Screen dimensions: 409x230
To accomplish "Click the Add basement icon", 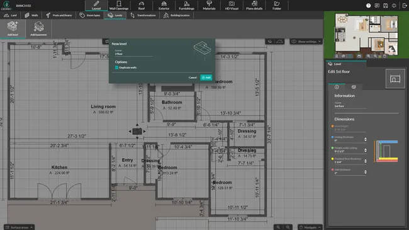I will 38,29.
